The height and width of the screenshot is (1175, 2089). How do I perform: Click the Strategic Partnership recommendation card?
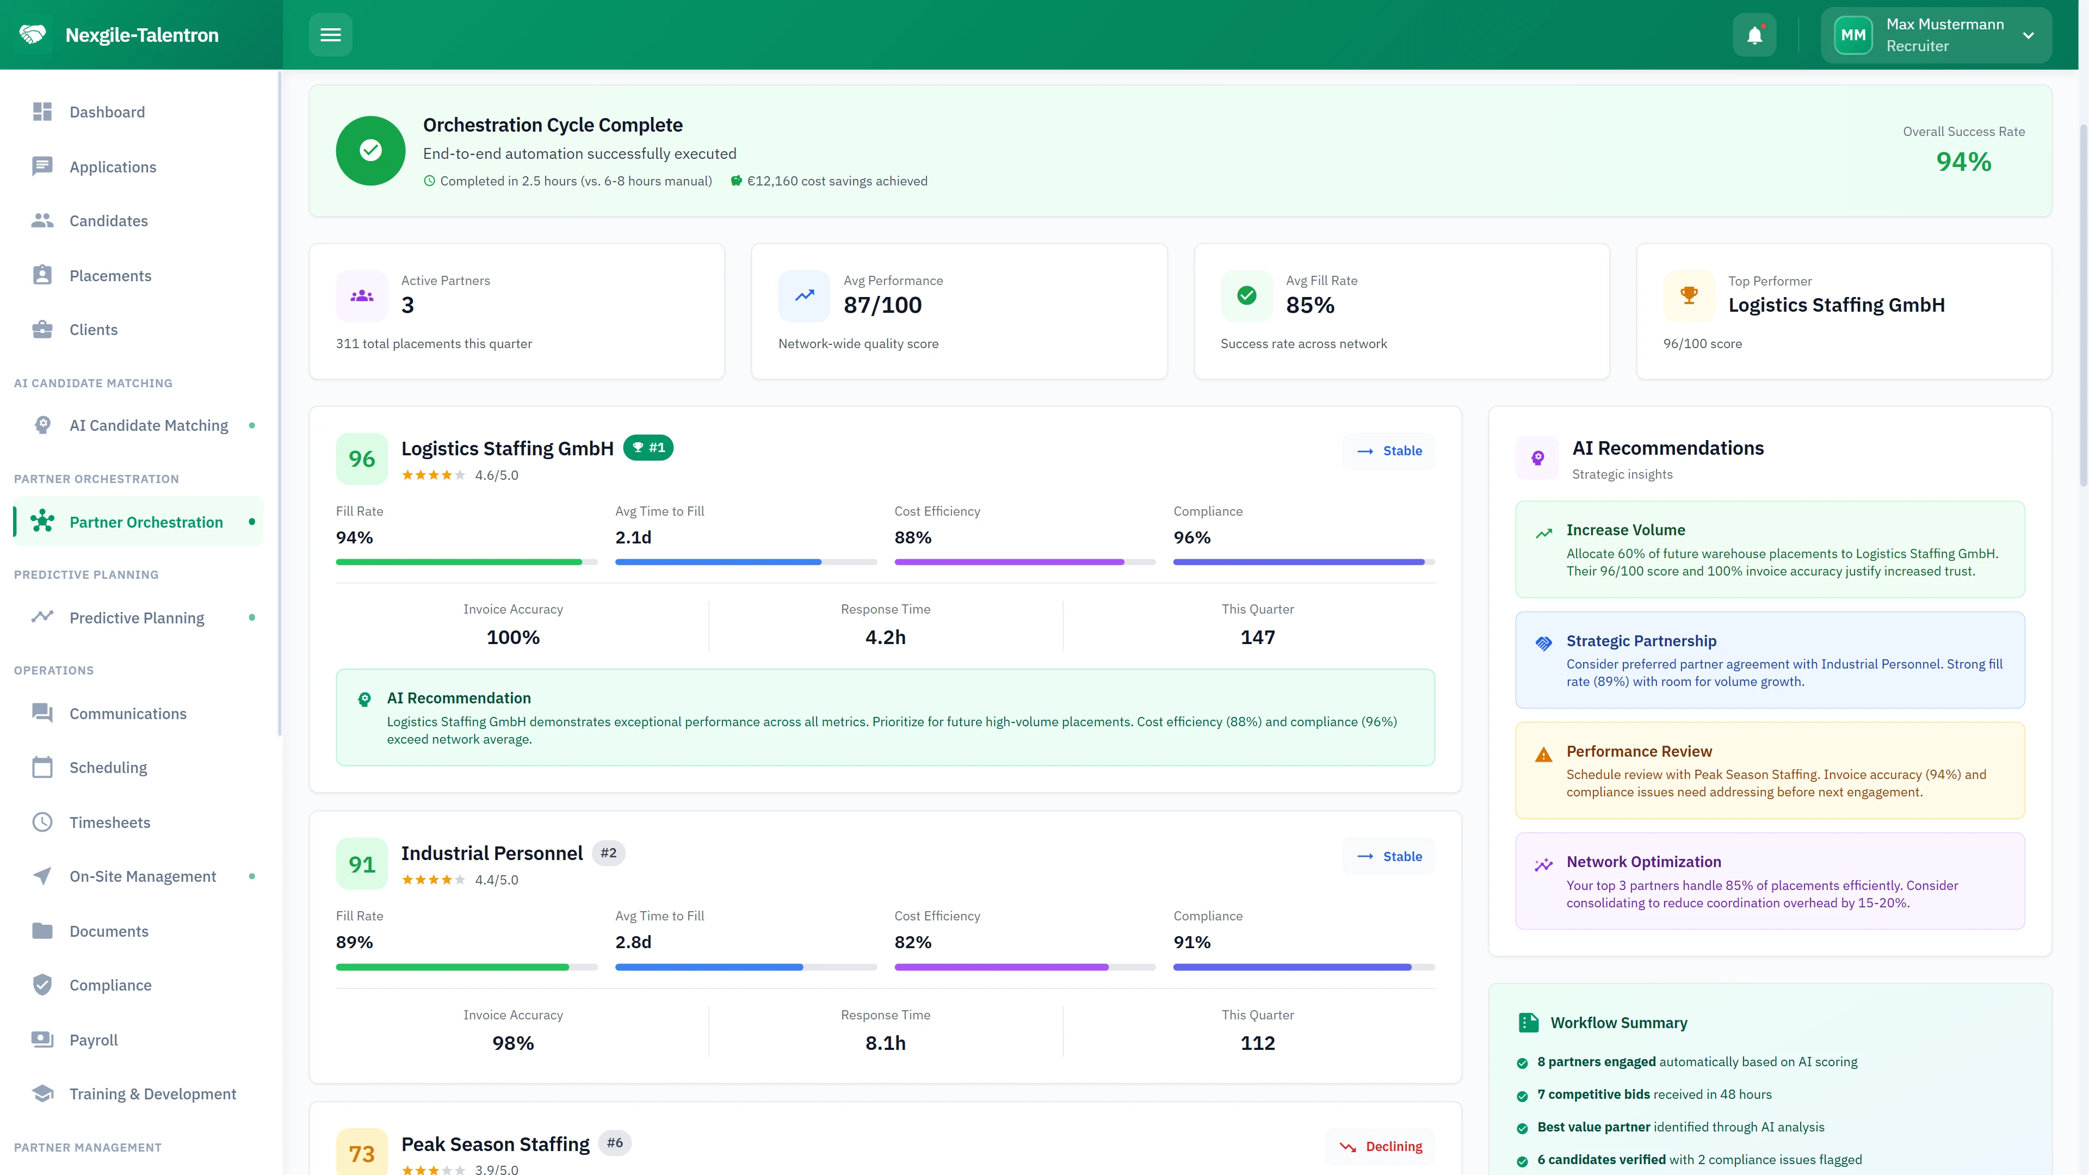pos(1769,659)
